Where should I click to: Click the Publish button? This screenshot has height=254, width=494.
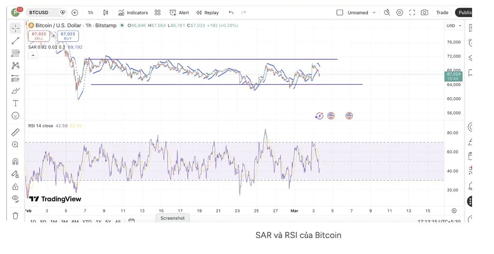click(466, 12)
